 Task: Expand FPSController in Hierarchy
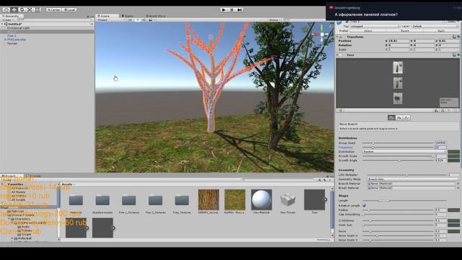[5, 40]
